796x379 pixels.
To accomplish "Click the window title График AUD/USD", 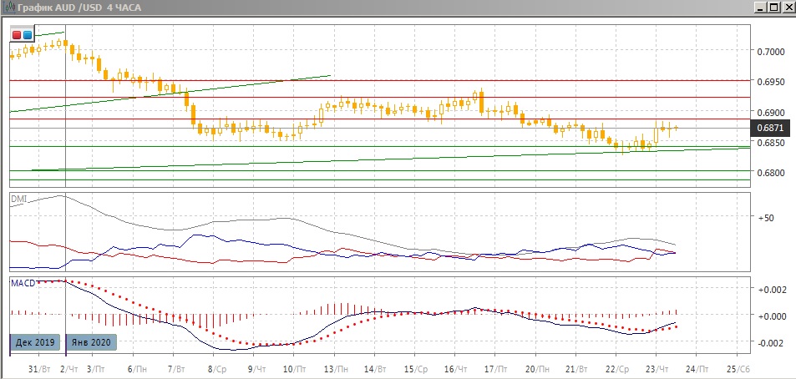I will pos(79,7).
